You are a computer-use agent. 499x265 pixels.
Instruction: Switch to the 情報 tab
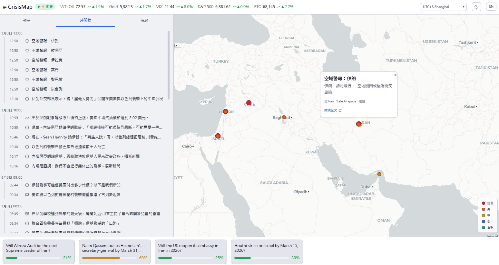click(144, 20)
